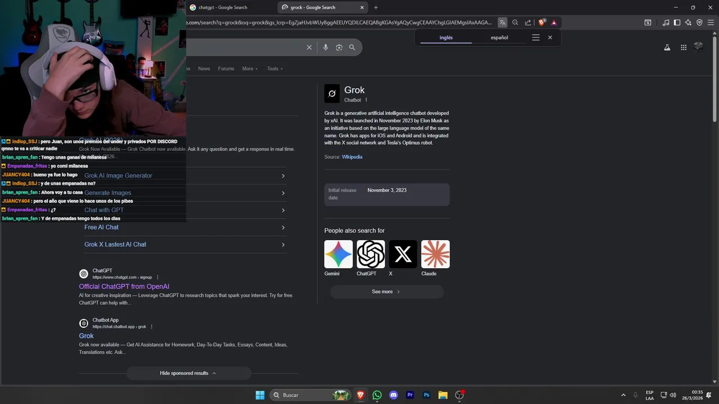Image resolution: width=719 pixels, height=404 pixels.
Task: Open the volume speaker tray icon
Action: (673, 395)
